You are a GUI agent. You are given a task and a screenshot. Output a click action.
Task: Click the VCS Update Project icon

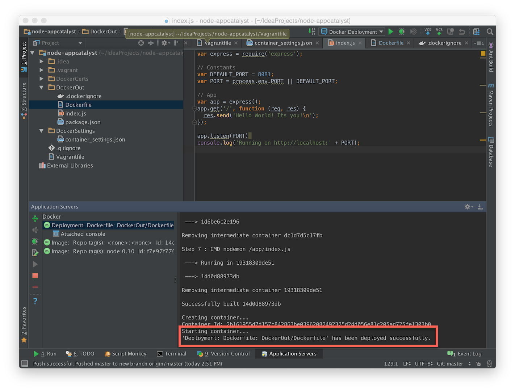pos(428,32)
